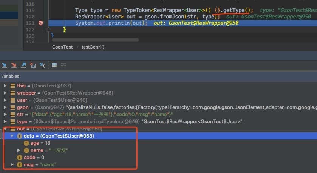The width and height of the screenshot is (317, 173).
Task: Select the Variables panel tab
Action: 10,76
